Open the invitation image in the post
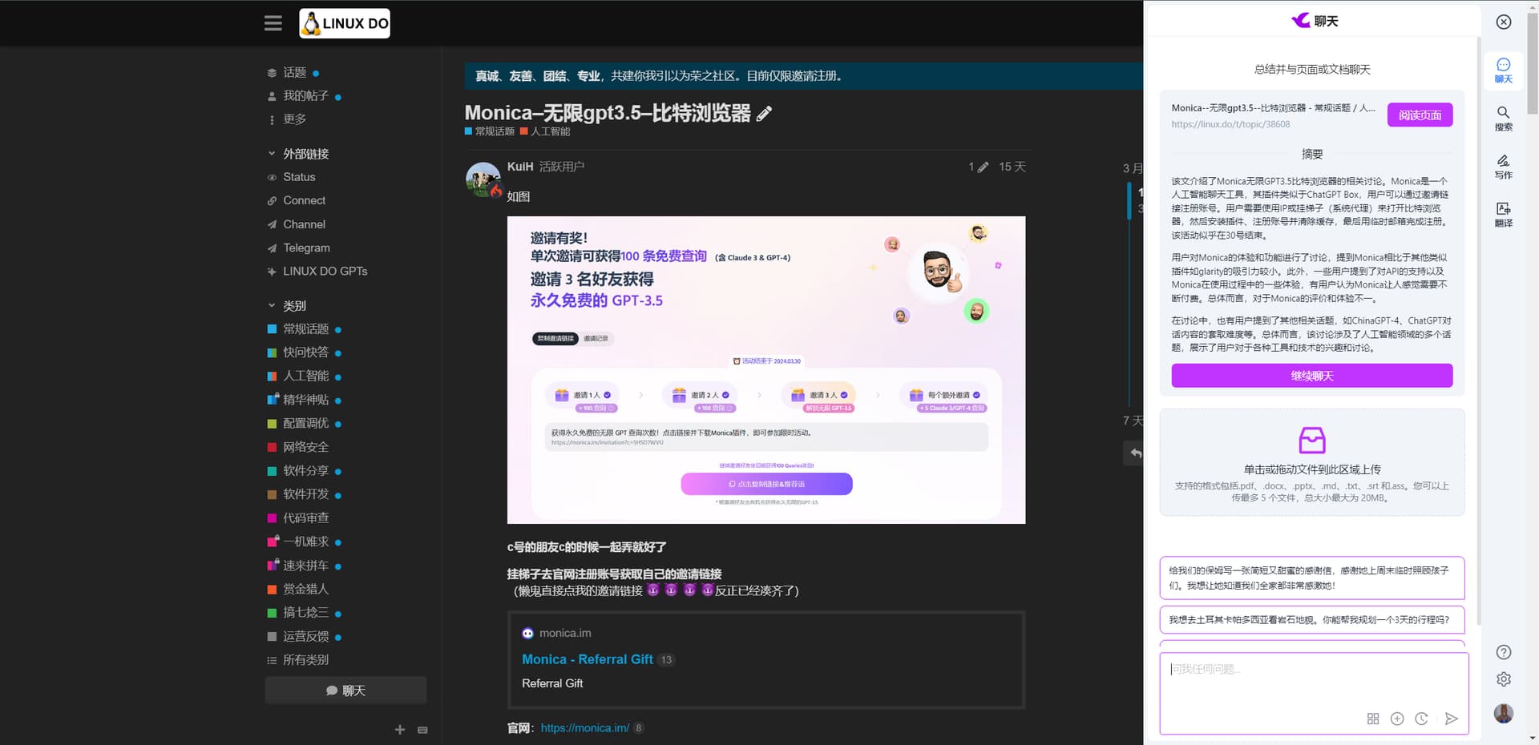This screenshot has height=745, width=1539. 766,370
